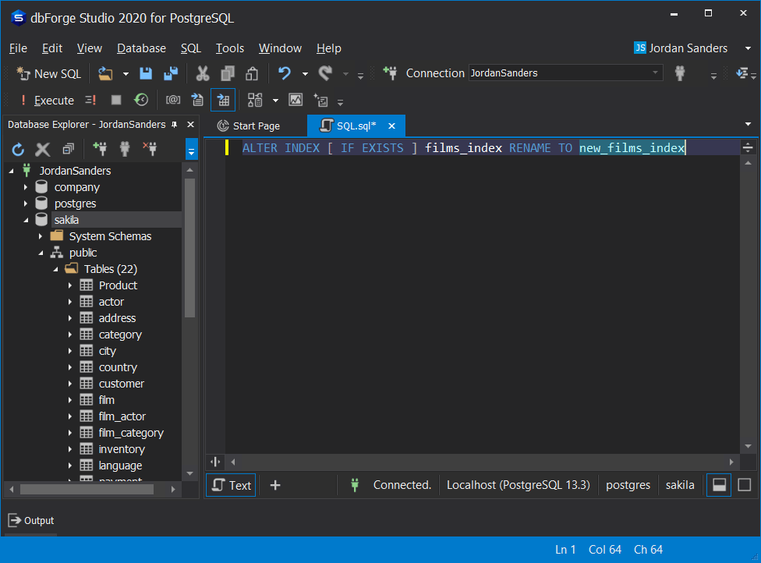This screenshot has width=761, height=563.
Task: Toggle full-layout square icon in status bar
Action: pos(745,485)
